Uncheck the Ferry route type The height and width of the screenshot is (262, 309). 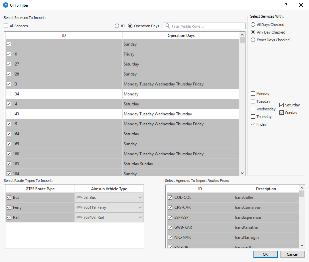9,207
